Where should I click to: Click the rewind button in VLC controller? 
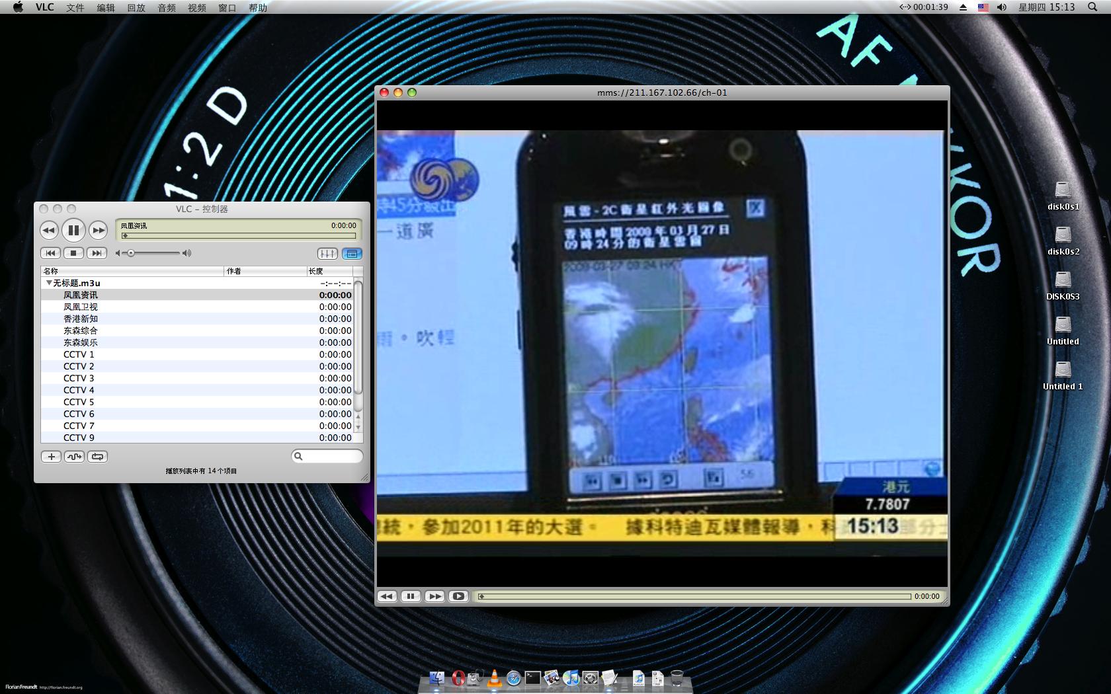coord(49,230)
